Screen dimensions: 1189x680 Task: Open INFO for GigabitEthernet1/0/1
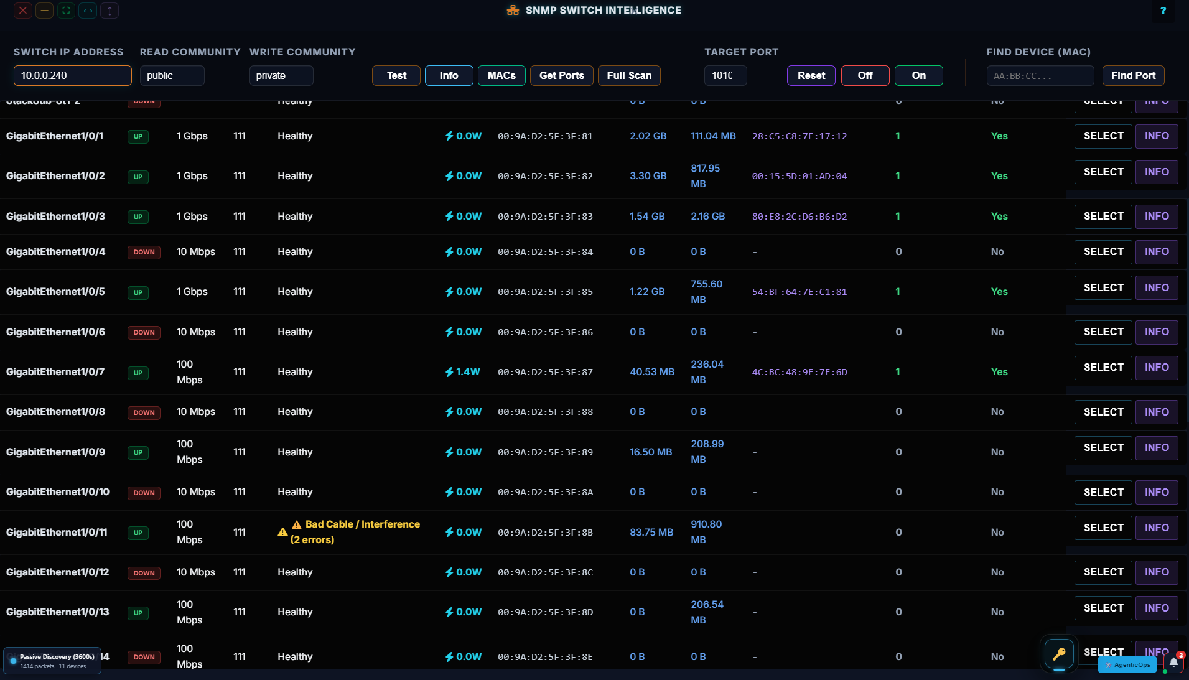point(1157,136)
